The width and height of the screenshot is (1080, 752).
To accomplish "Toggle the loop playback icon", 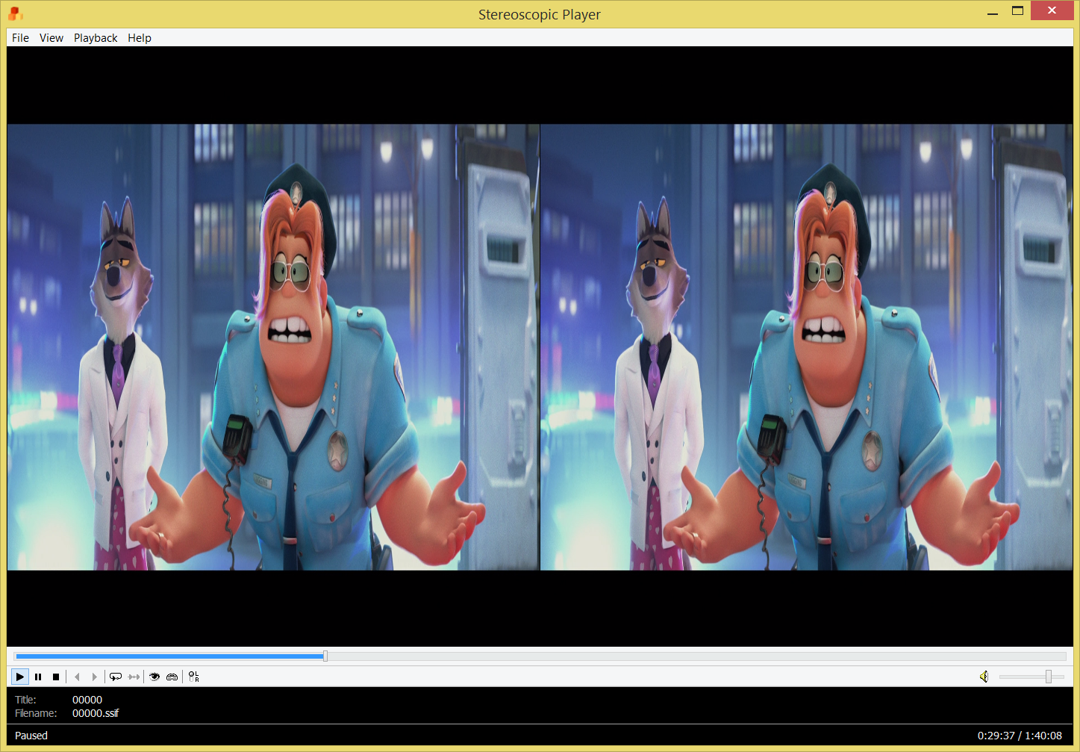I will click(x=116, y=677).
